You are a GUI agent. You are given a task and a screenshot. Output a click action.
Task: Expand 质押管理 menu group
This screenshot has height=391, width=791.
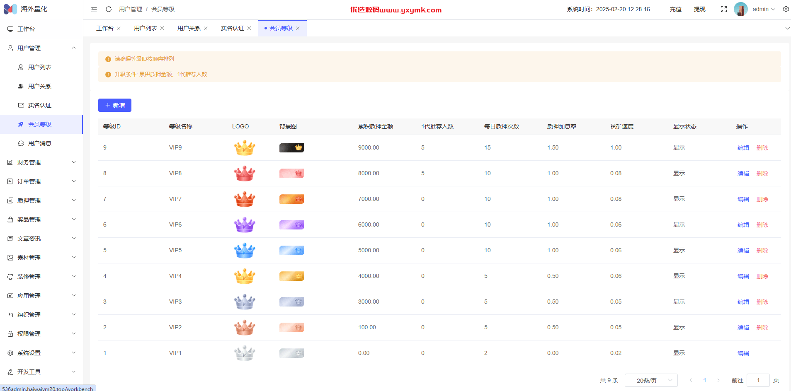click(41, 200)
